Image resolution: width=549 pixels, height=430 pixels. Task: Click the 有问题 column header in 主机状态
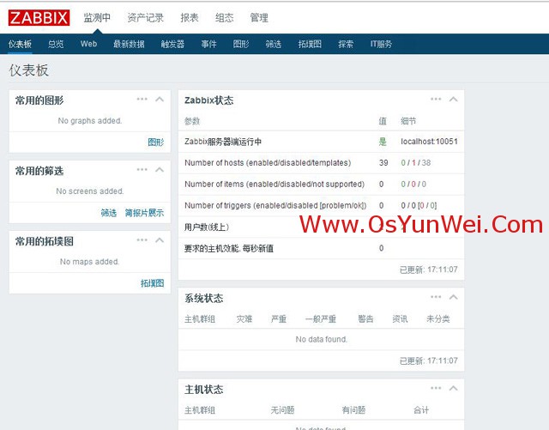click(353, 410)
